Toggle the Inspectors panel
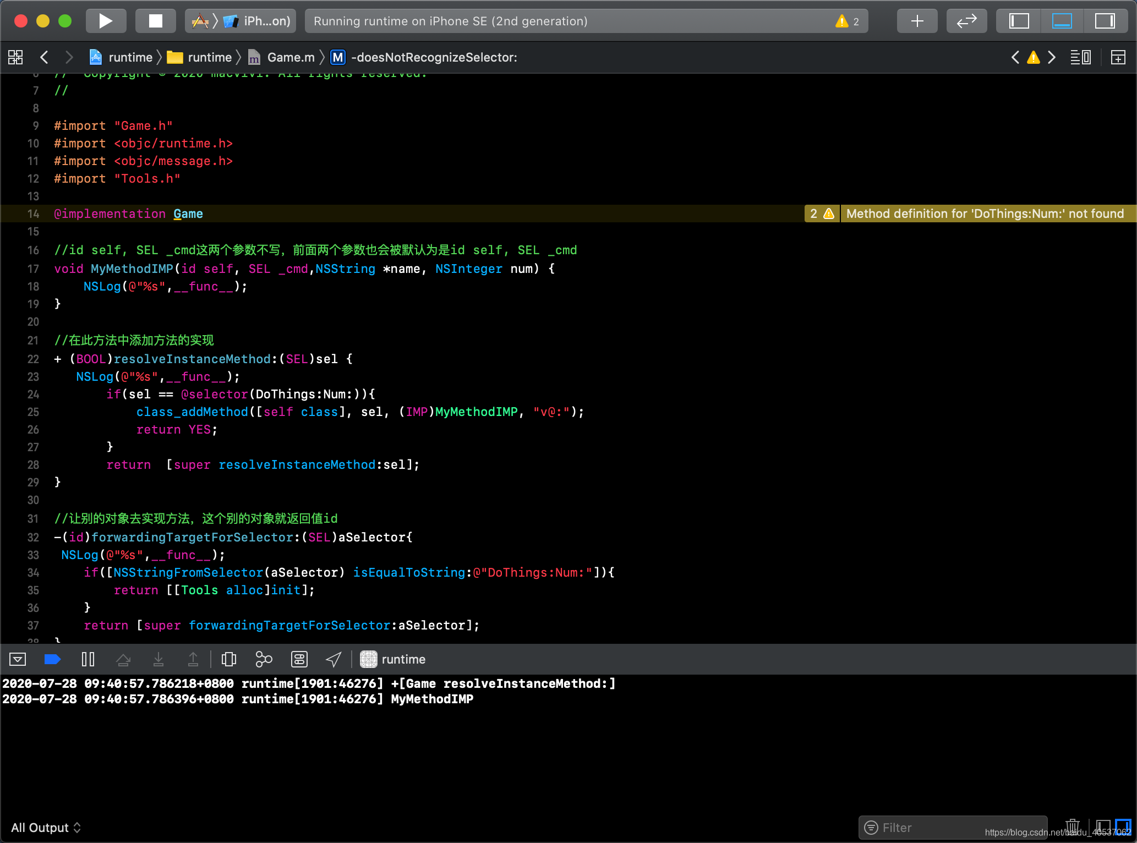This screenshot has height=843, width=1137. click(1105, 21)
